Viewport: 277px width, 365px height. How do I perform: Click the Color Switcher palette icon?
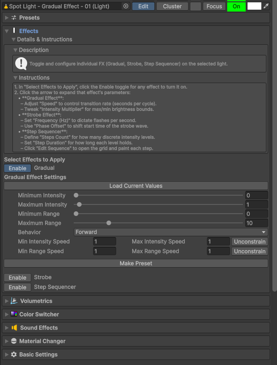(x=14, y=314)
